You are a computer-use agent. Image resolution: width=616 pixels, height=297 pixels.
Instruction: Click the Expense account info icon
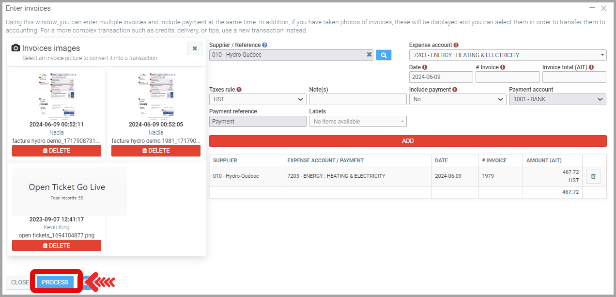point(456,45)
